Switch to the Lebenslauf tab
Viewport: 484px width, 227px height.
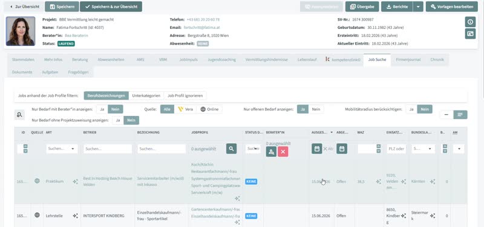[307, 59]
